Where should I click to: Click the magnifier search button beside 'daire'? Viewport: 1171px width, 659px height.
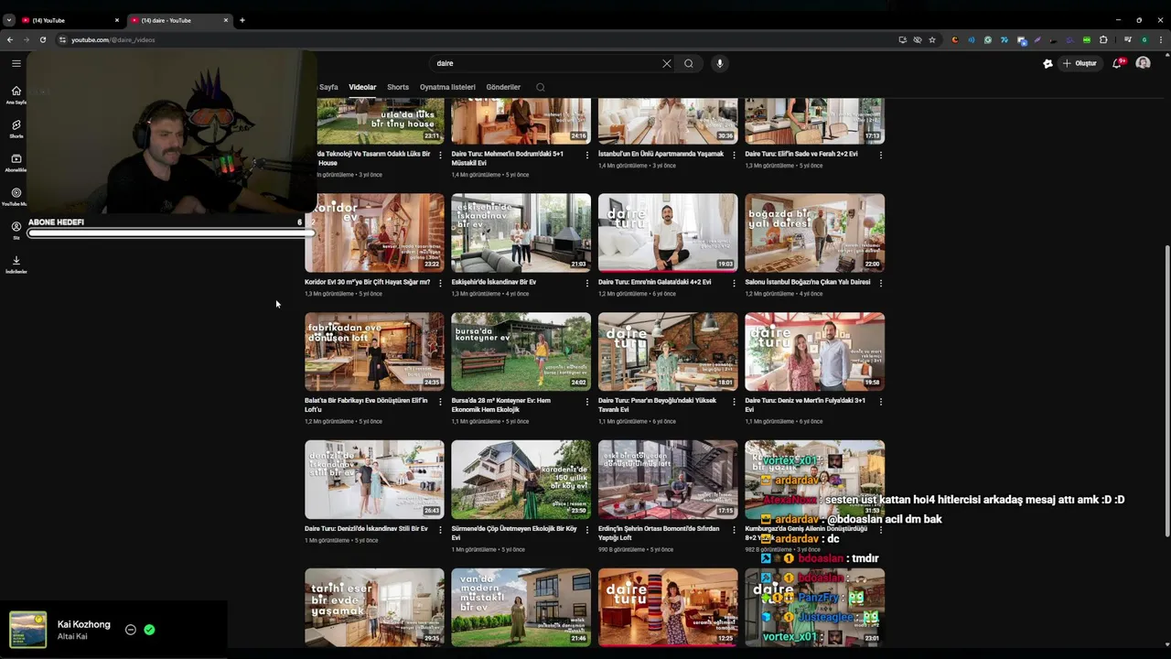(x=689, y=63)
